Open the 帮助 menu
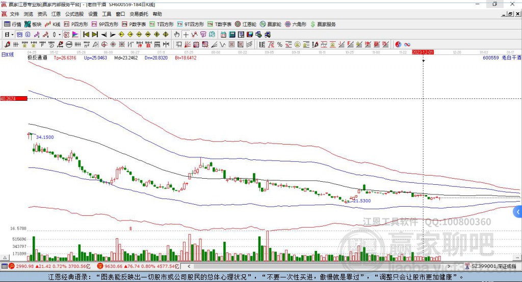 [x=157, y=14]
